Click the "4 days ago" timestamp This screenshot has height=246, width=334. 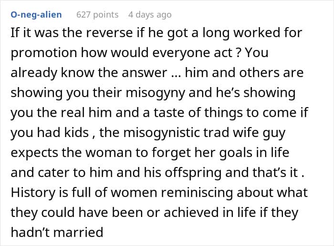point(149,15)
